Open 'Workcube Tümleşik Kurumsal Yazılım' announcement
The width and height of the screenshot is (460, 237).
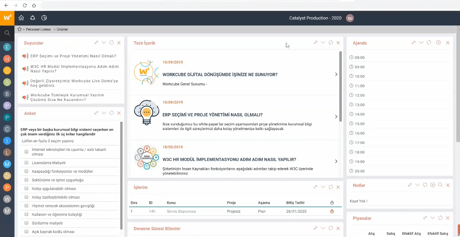tap(67, 97)
